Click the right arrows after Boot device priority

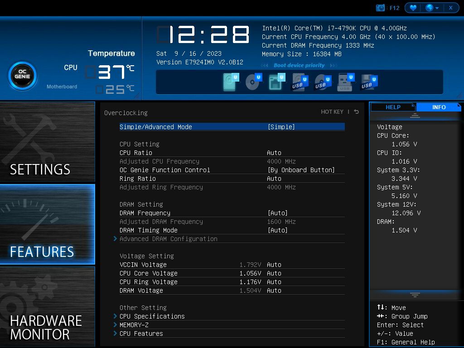click(x=333, y=65)
